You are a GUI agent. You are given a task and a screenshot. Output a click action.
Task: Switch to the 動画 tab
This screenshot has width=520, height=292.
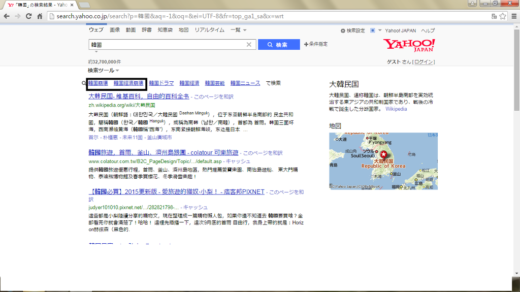coord(131,30)
